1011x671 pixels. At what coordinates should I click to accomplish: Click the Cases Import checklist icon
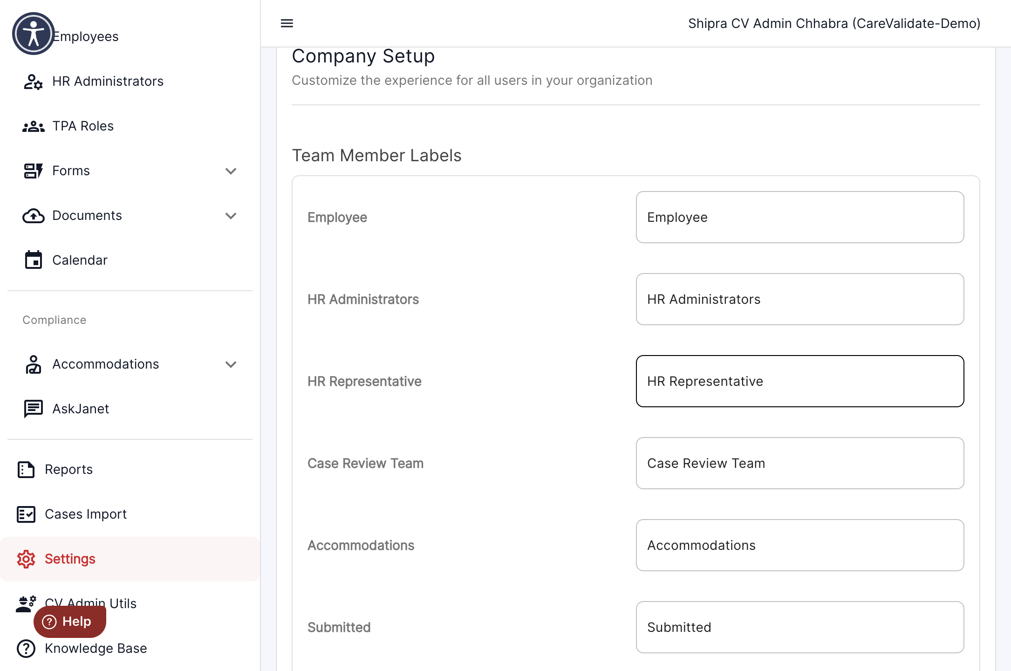tap(26, 514)
